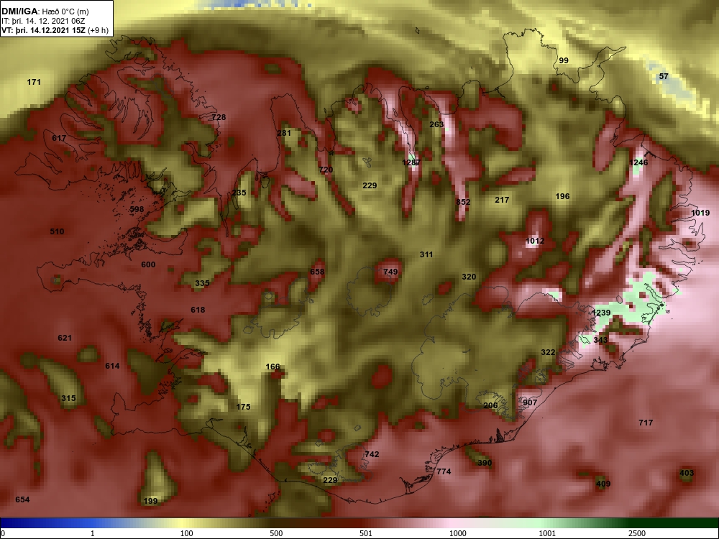This screenshot has width=719, height=539.
Task: Select the 217 map value
Action: point(502,200)
